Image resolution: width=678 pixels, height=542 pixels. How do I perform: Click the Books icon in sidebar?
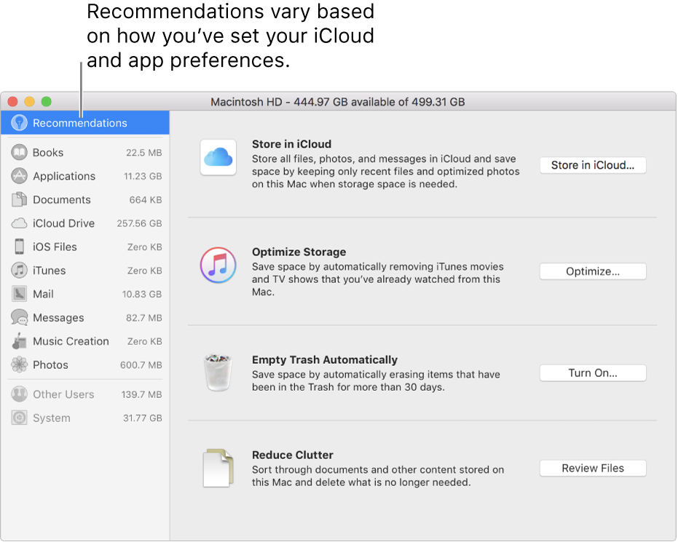click(x=20, y=153)
